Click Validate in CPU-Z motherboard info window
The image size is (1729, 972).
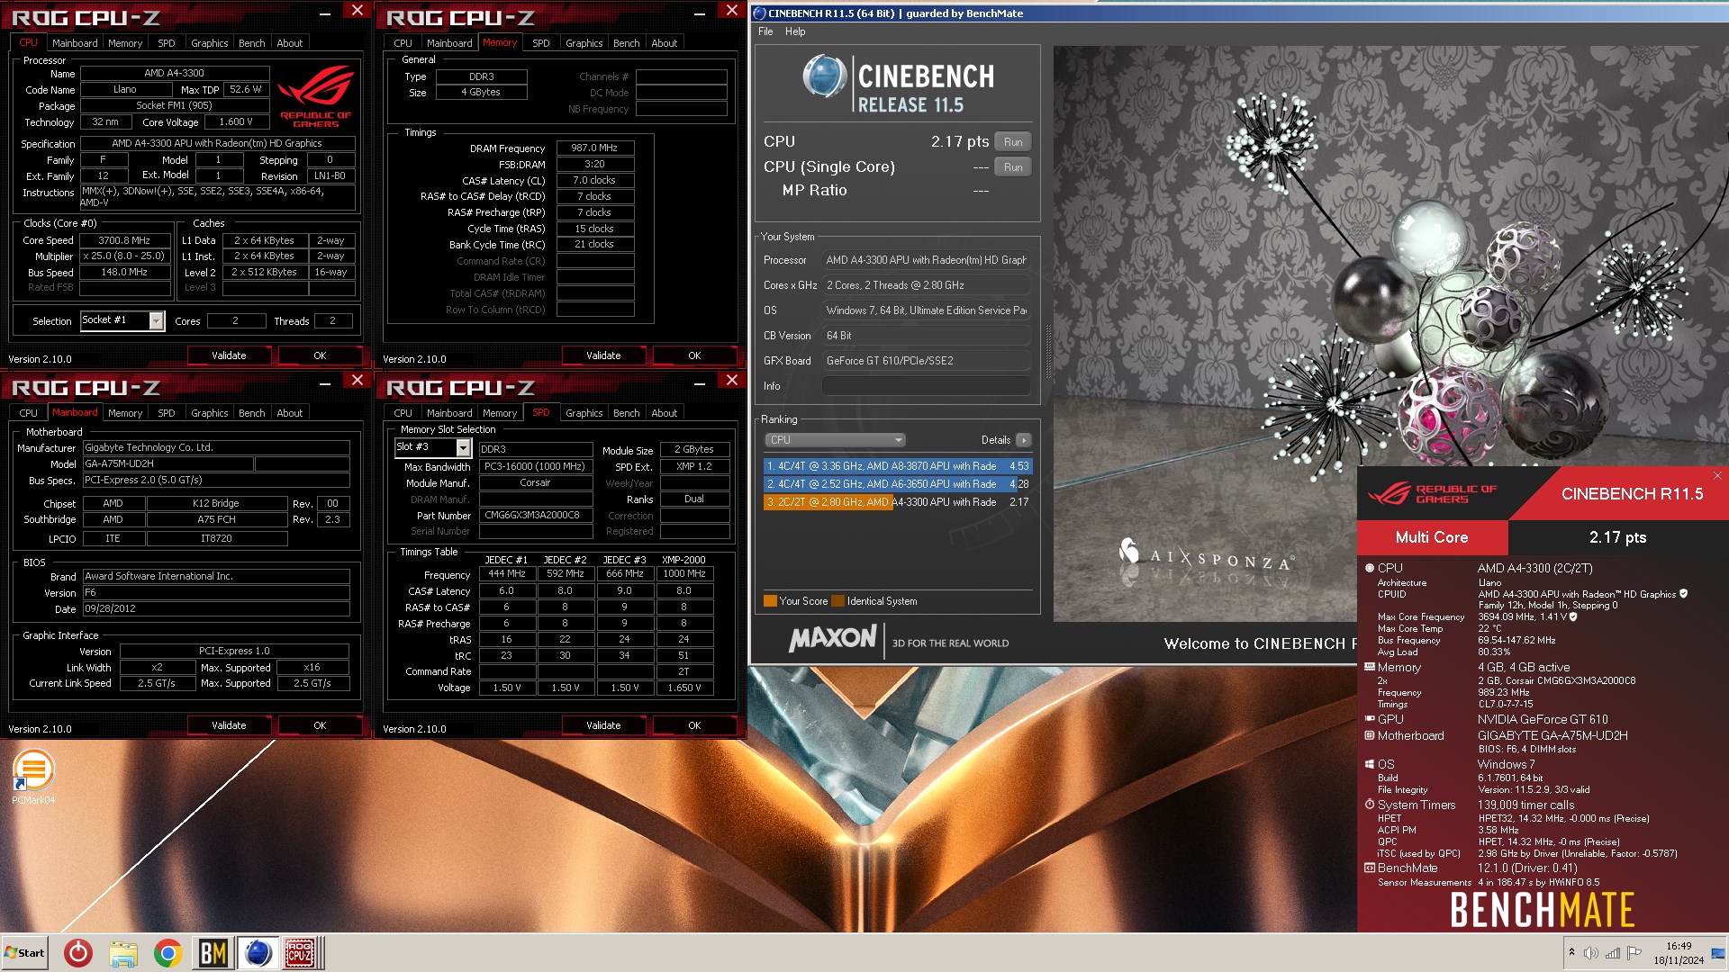coord(229,725)
